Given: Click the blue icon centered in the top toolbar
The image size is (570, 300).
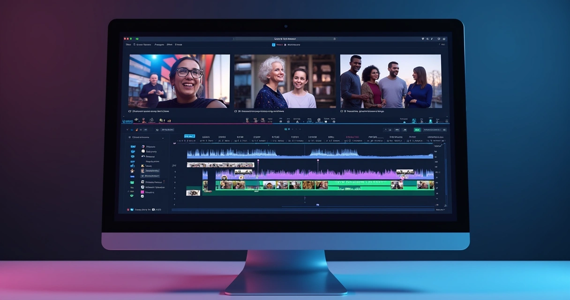Looking at the screenshot, I should (274, 45).
